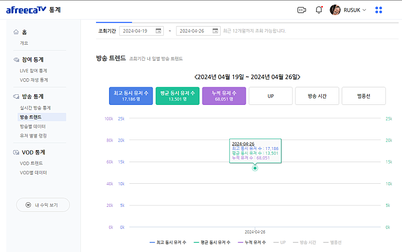Go to VOD 트렌드 page
Image resolution: width=402 pixels, height=252 pixels.
[31, 163]
